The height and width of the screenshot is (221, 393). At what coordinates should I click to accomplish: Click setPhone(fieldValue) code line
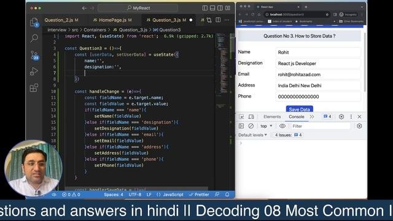[119, 165]
